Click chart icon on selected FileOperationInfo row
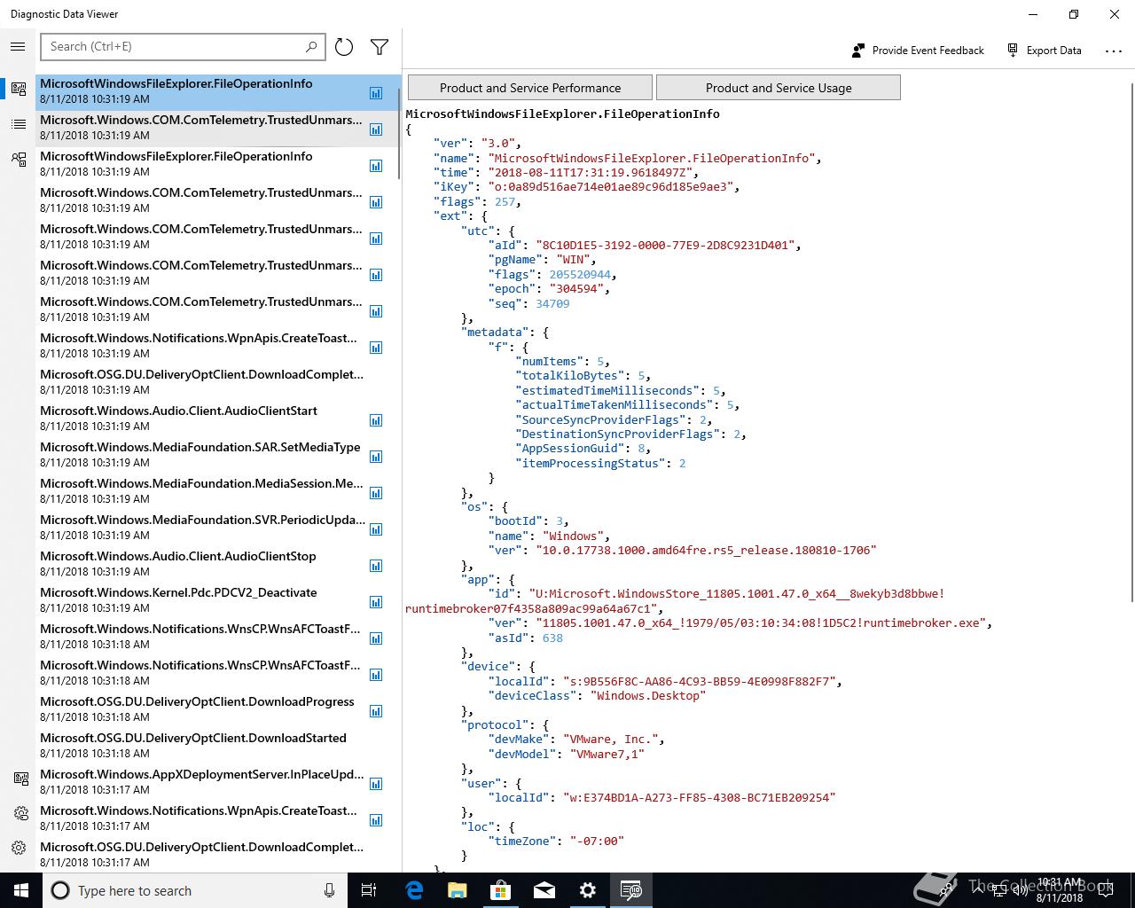This screenshot has height=908, width=1135. coord(376,93)
